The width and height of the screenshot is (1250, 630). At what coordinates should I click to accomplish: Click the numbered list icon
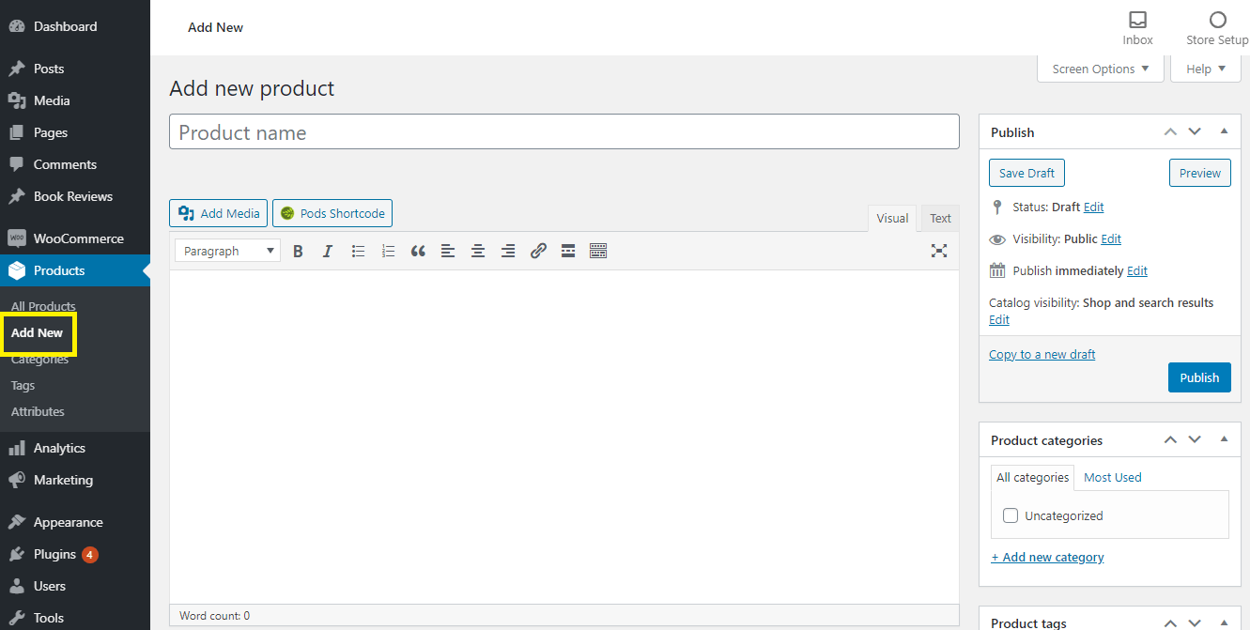[x=388, y=251]
